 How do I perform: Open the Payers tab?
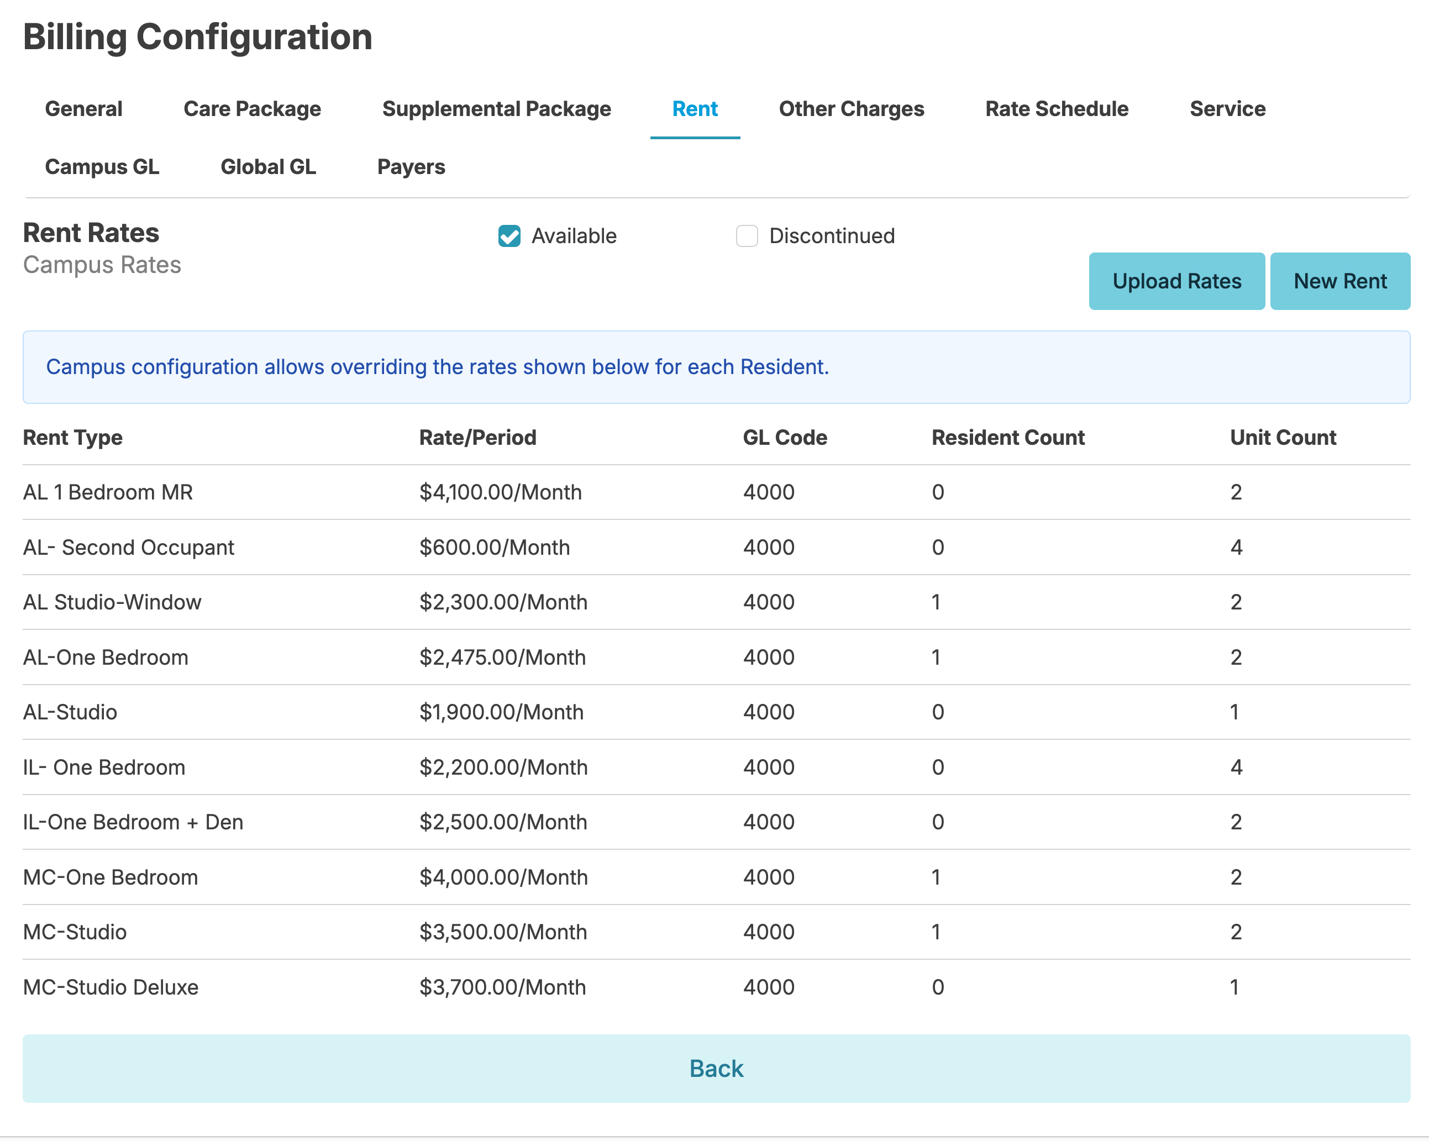[x=411, y=167]
